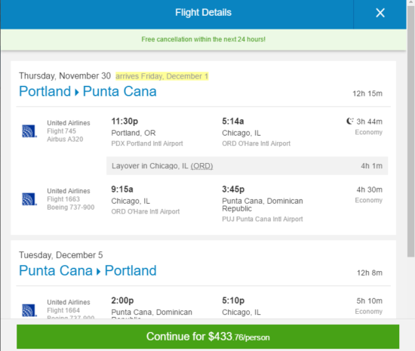Screen dimensions: 415x351
Task: Click the highlighted arrives Friday, December 1 note
Action: pos(162,76)
